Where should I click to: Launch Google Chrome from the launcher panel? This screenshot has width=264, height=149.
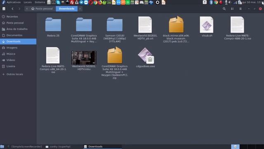tap(95, 2)
